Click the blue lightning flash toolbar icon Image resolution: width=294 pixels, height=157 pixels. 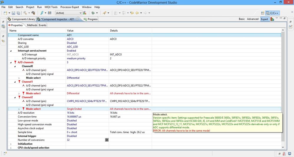pyautogui.click(x=42, y=13)
